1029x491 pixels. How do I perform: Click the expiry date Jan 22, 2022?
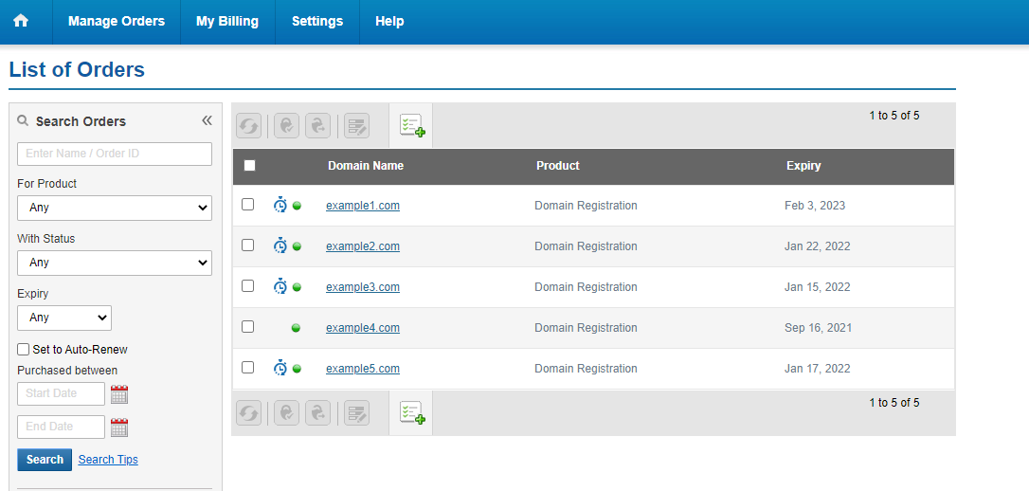pos(817,246)
